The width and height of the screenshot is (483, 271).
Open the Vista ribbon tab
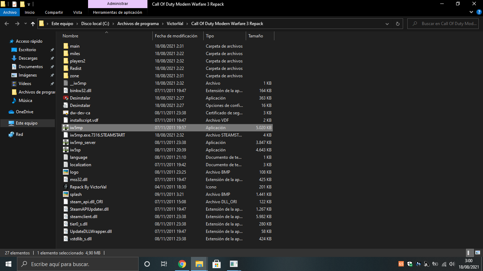[x=77, y=12]
